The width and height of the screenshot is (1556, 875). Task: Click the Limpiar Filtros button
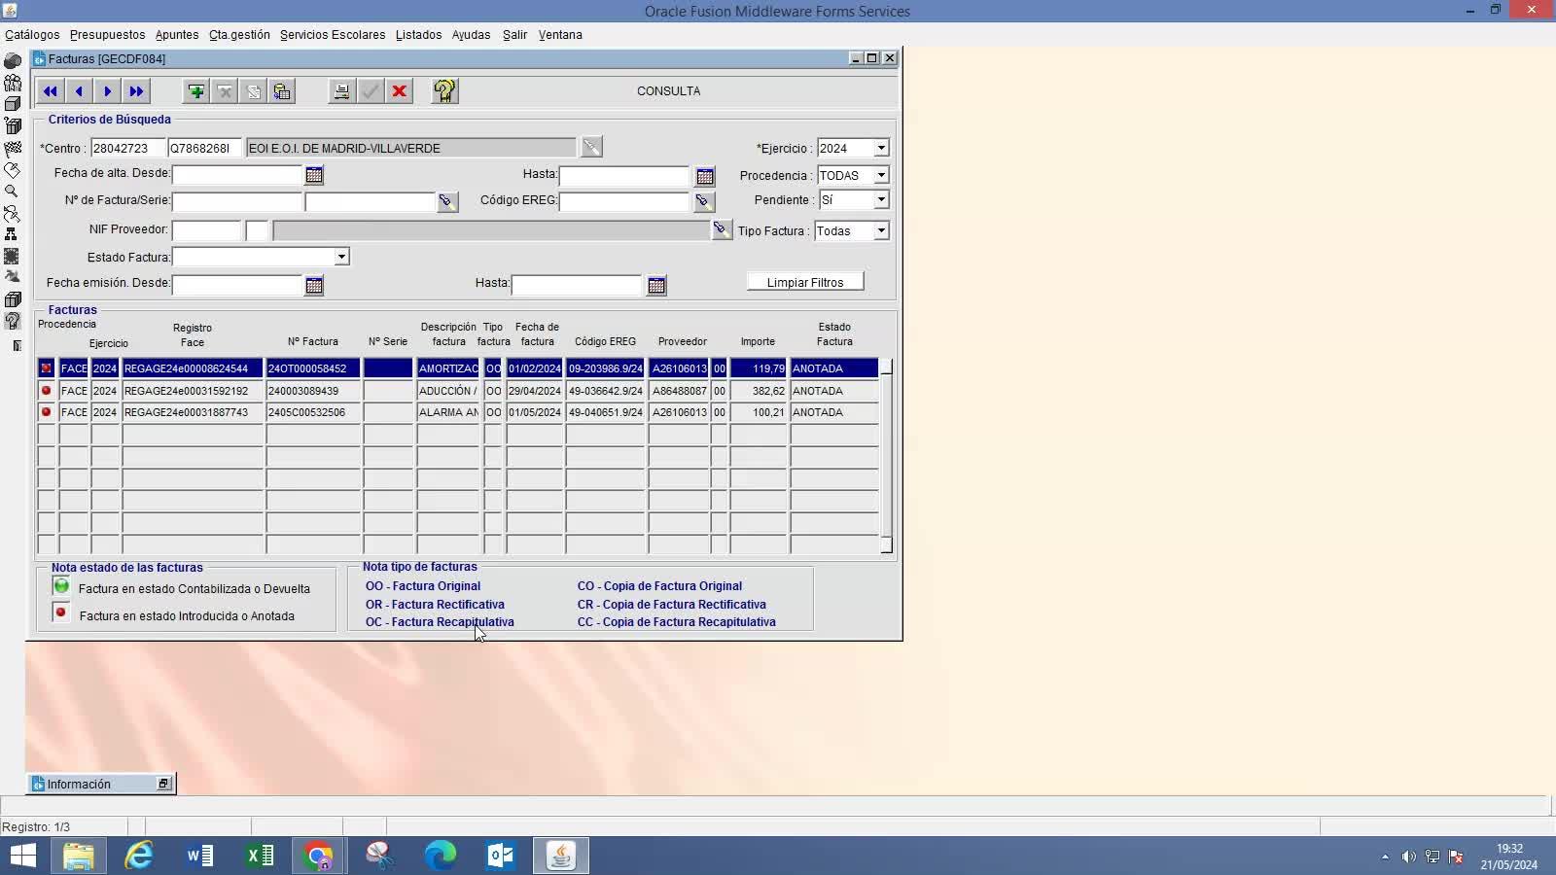coord(804,283)
